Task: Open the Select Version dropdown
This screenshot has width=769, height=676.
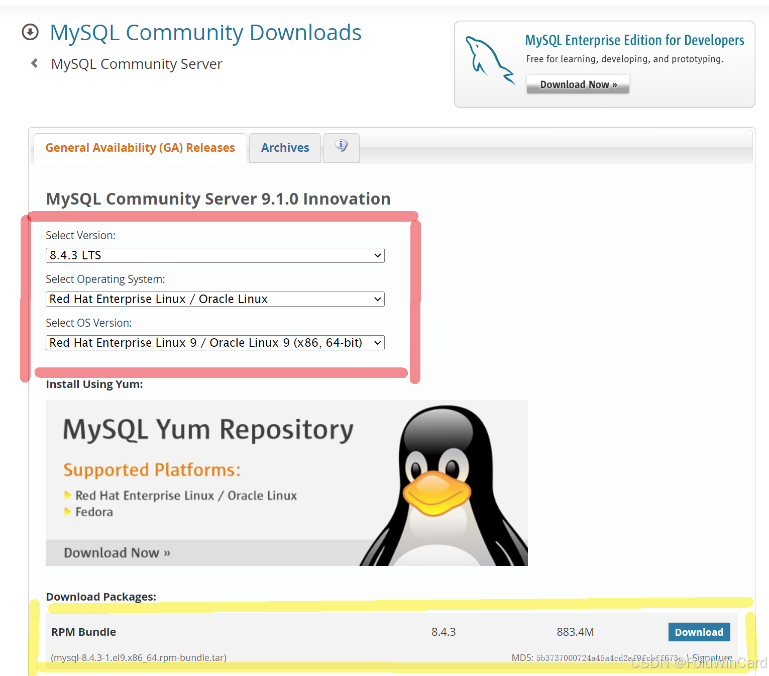Action: pyautogui.click(x=215, y=255)
